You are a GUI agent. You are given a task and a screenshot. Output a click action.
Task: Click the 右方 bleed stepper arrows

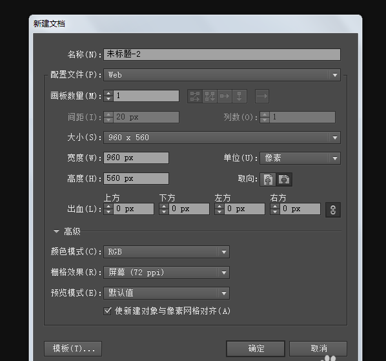tap(275, 209)
